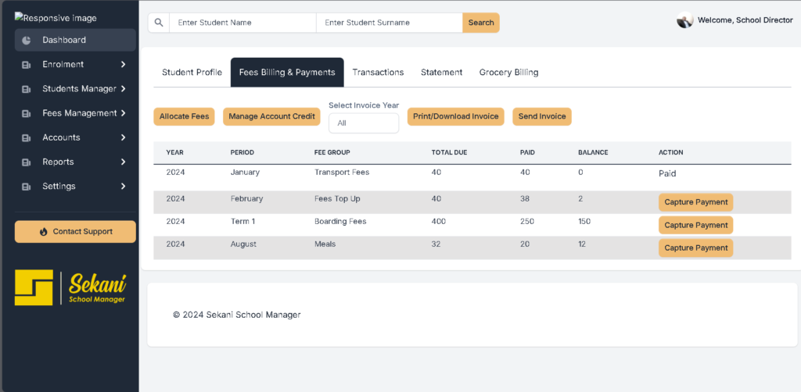Click the 250 paid value
The width and height of the screenshot is (801, 392).
click(x=526, y=221)
